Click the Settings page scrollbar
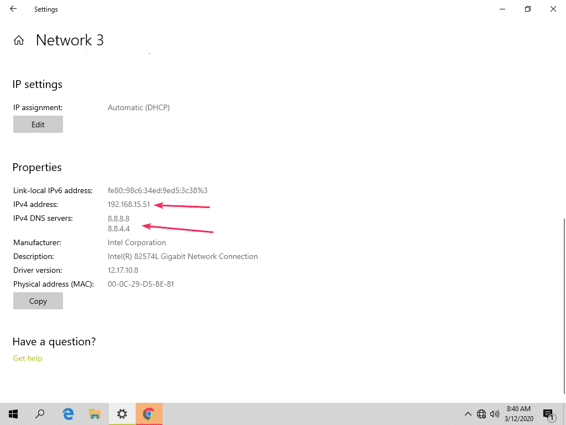The image size is (566, 425). [x=564, y=305]
